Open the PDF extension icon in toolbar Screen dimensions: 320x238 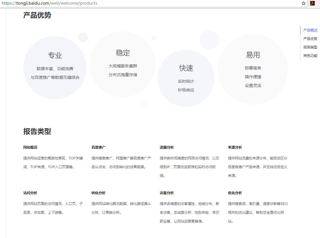pos(312,3)
